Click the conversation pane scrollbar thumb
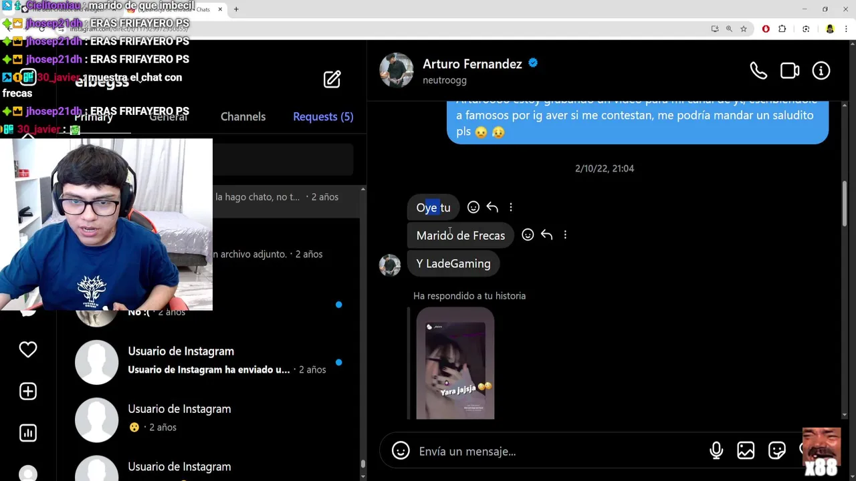 pos(845,203)
